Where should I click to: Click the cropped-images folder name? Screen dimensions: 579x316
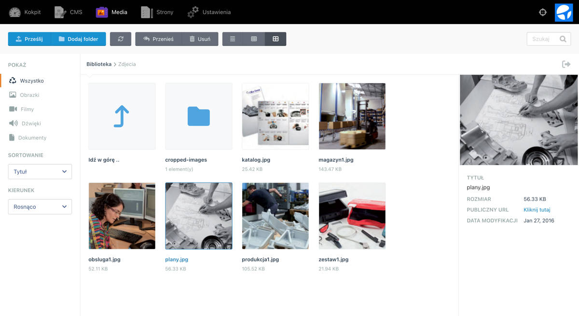tap(186, 159)
